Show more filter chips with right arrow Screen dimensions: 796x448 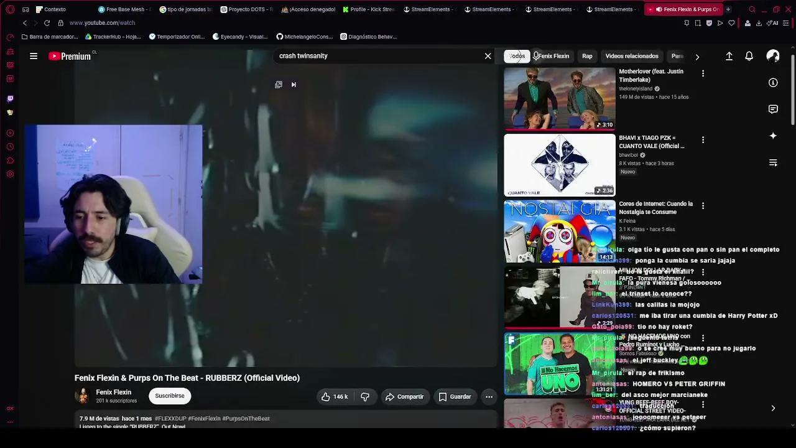point(697,57)
